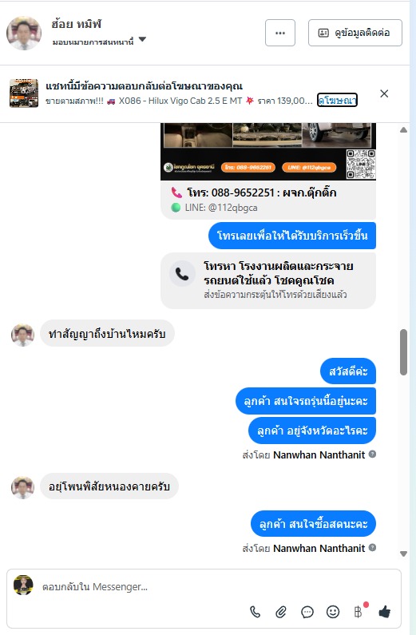The height and width of the screenshot is (635, 416).
Task: Click the scroll up arrow of chat
Action: coord(403,130)
